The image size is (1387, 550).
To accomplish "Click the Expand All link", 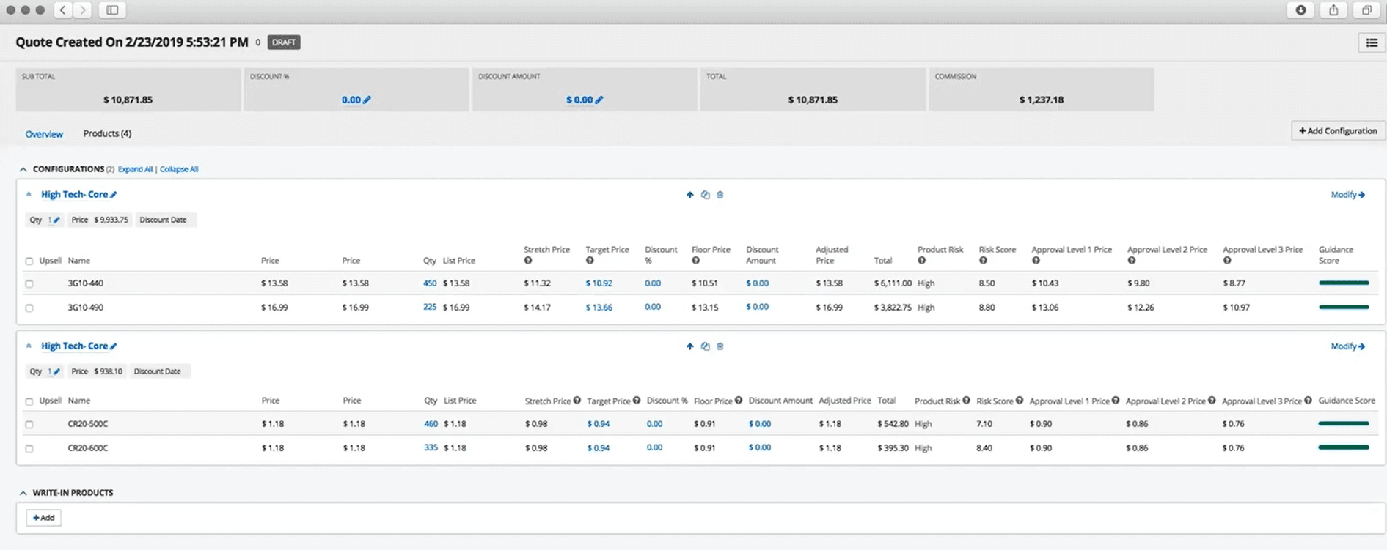I will click(x=135, y=170).
